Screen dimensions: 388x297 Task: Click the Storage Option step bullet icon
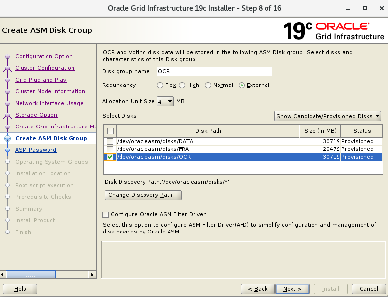tap(8, 115)
